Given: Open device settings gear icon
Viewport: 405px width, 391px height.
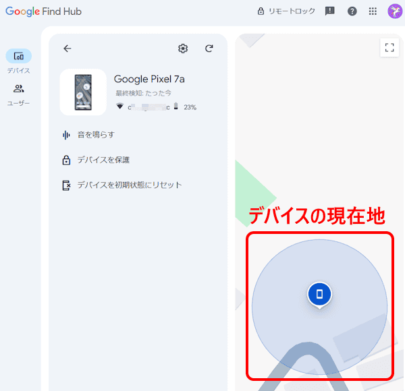Looking at the screenshot, I should pyautogui.click(x=183, y=49).
